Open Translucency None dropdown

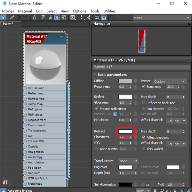(x=129, y=161)
